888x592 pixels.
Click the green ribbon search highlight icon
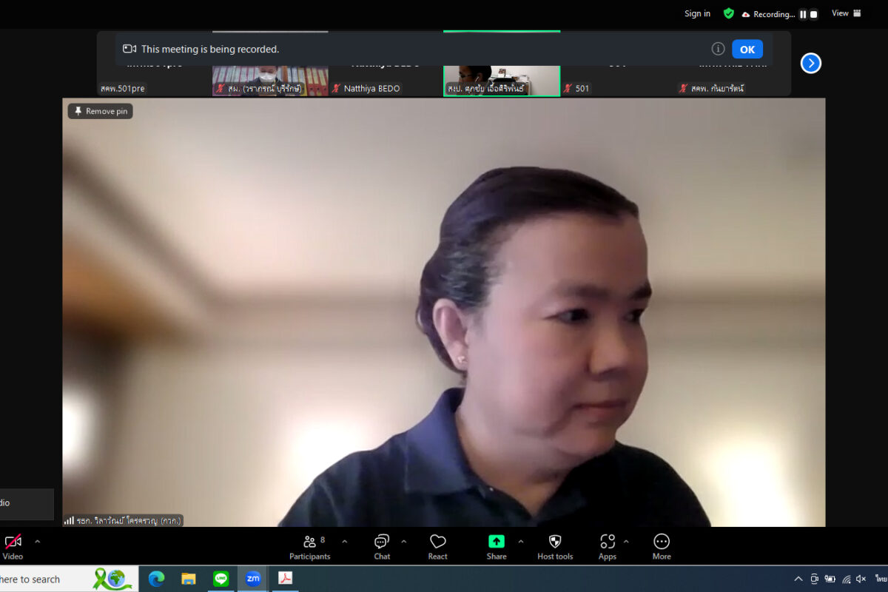[x=112, y=579]
